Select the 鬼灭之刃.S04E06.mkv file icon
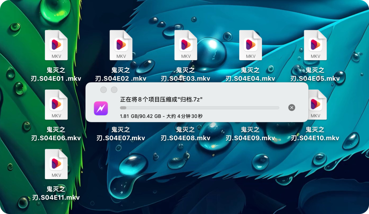The width and height of the screenshot is (369, 214). [x=56, y=105]
